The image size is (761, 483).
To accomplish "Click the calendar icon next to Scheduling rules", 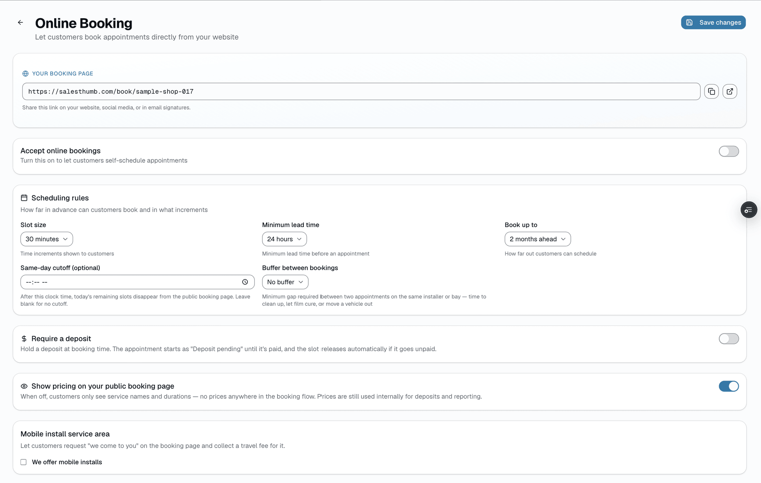I will 24,198.
